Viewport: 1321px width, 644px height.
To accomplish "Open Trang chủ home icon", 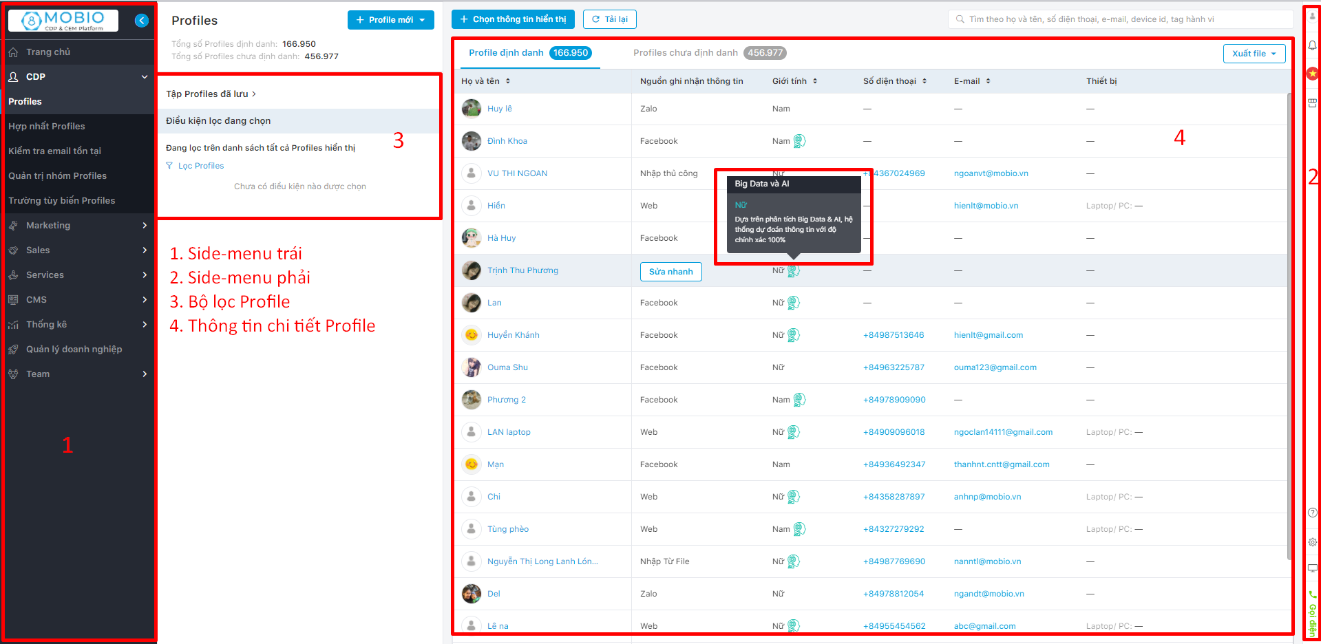I will (13, 52).
